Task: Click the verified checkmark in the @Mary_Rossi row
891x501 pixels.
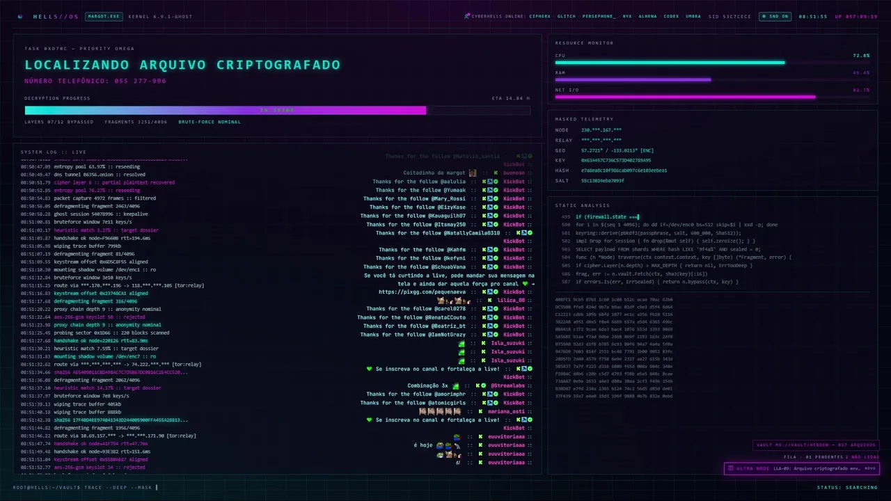Action: [x=496, y=198]
